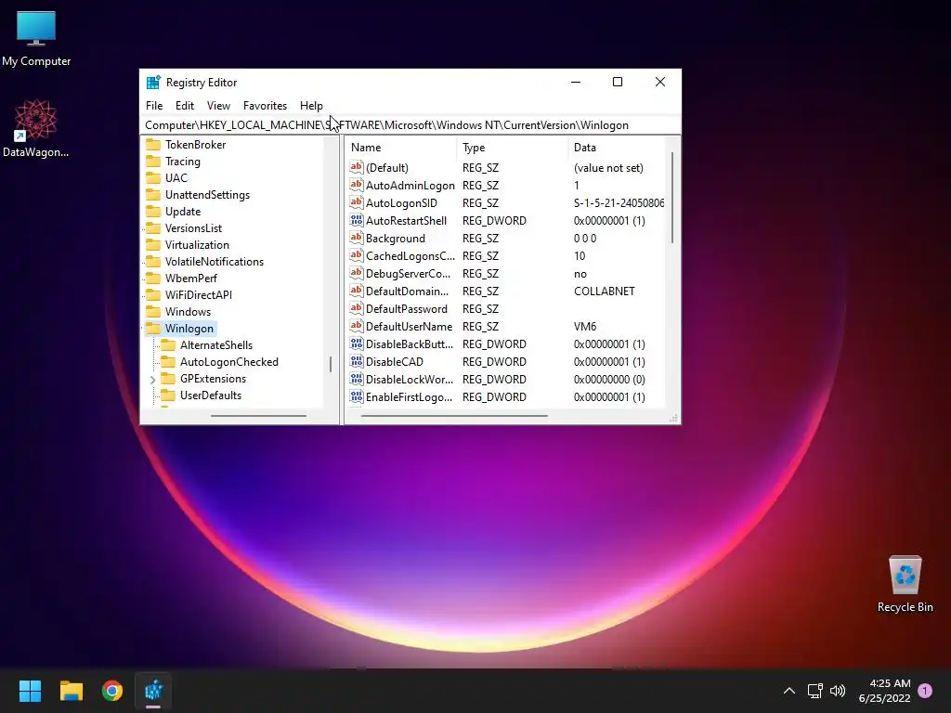Select the Tracing key
951x713 pixels.
[183, 162]
